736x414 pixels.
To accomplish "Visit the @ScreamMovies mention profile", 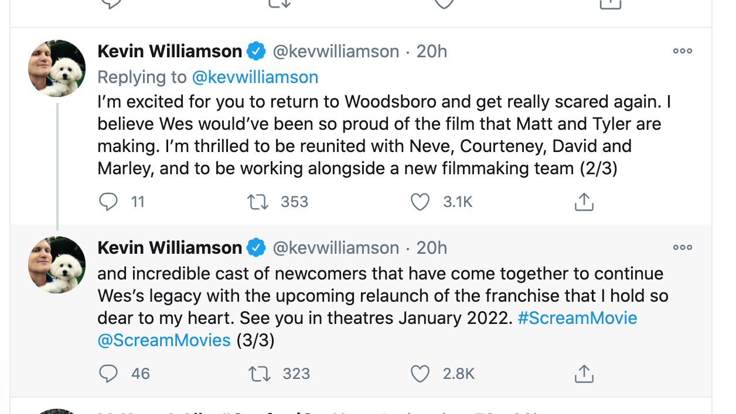I will [164, 340].
